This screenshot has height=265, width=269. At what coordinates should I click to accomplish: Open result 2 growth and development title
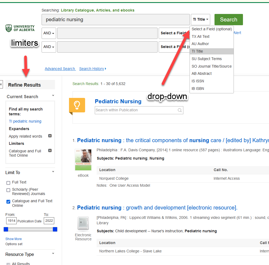[x=157, y=208]
